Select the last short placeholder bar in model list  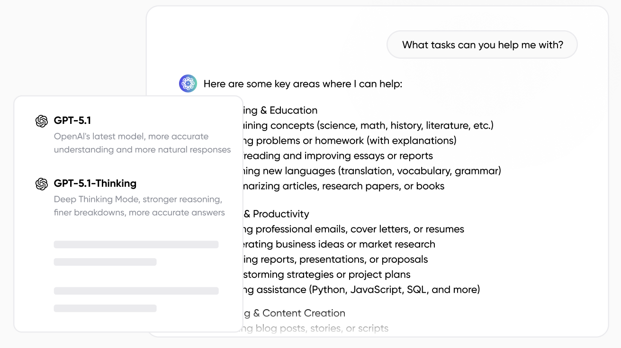(105, 308)
